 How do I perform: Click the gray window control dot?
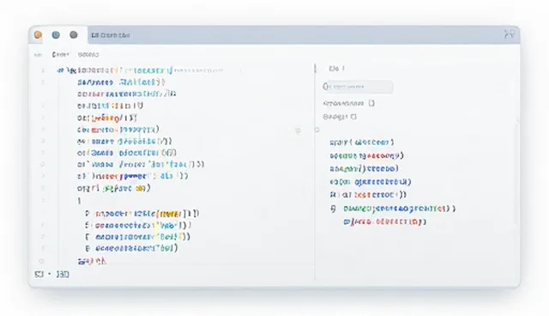pos(74,34)
